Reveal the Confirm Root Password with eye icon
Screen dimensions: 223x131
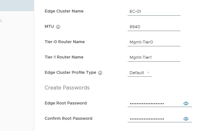pos(186,119)
